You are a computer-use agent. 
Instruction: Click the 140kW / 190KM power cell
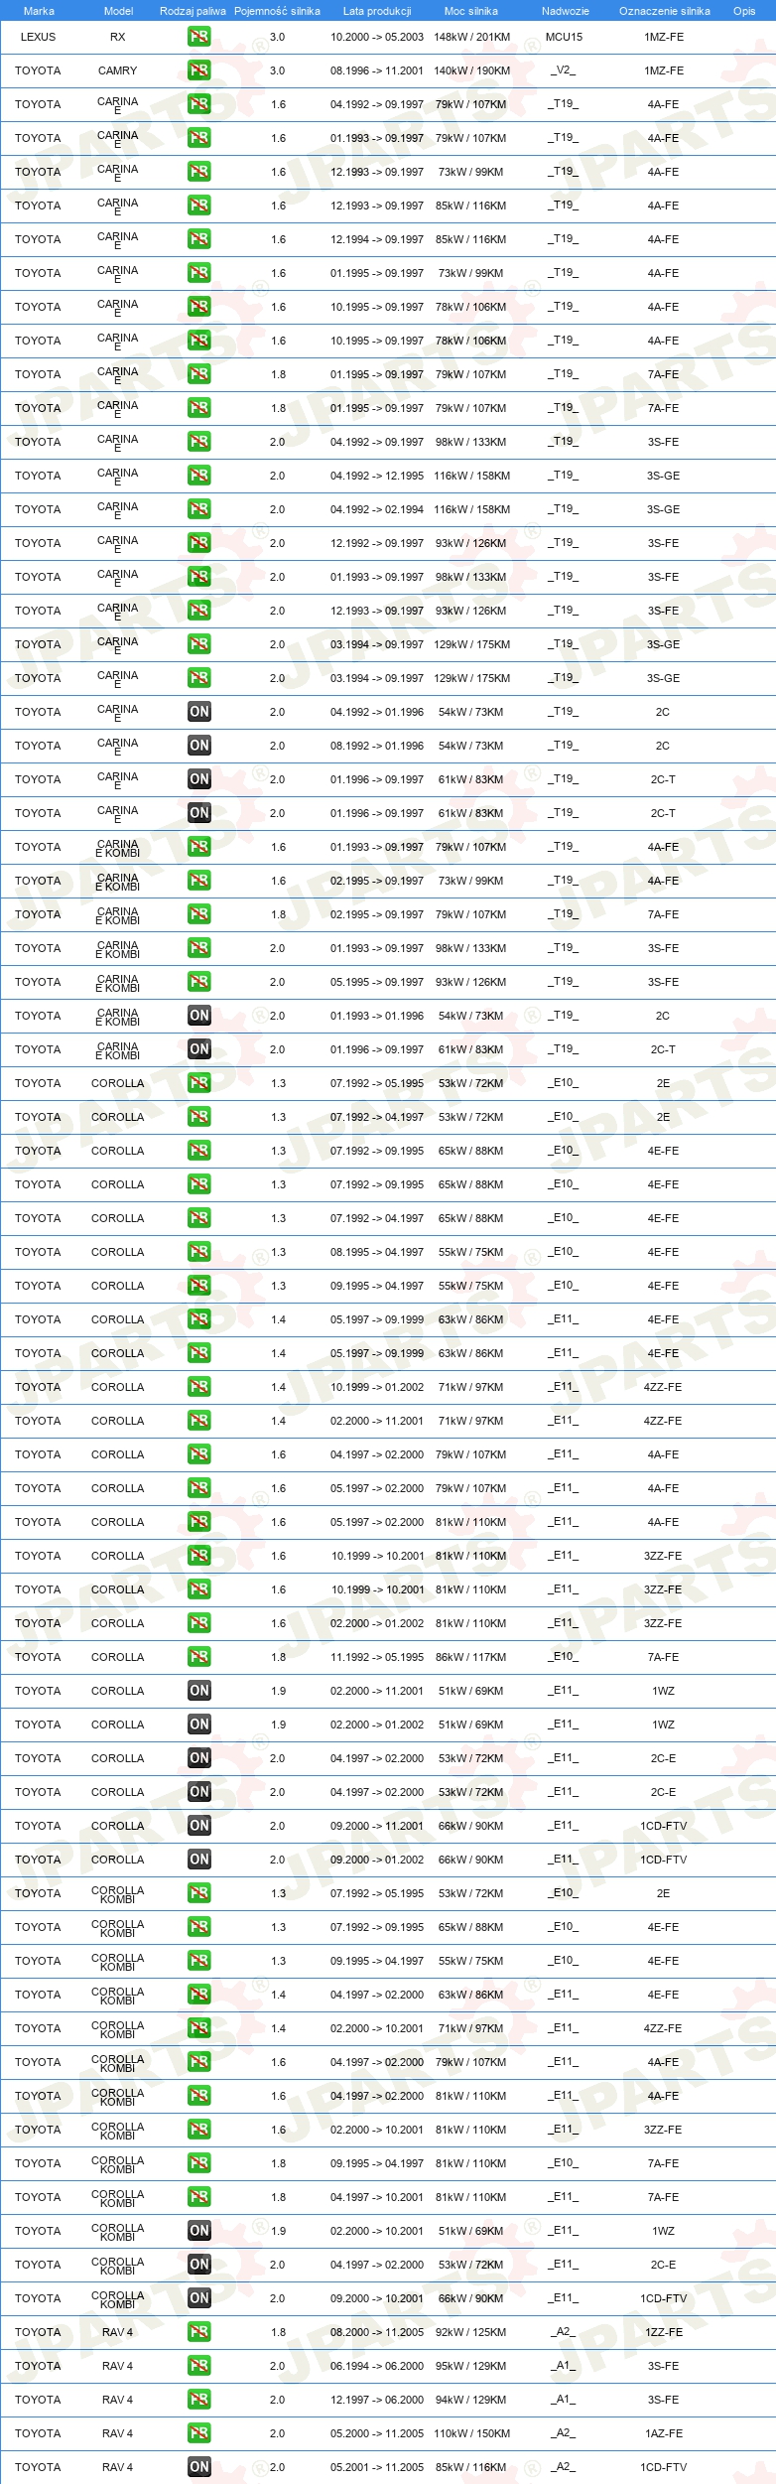tap(472, 70)
